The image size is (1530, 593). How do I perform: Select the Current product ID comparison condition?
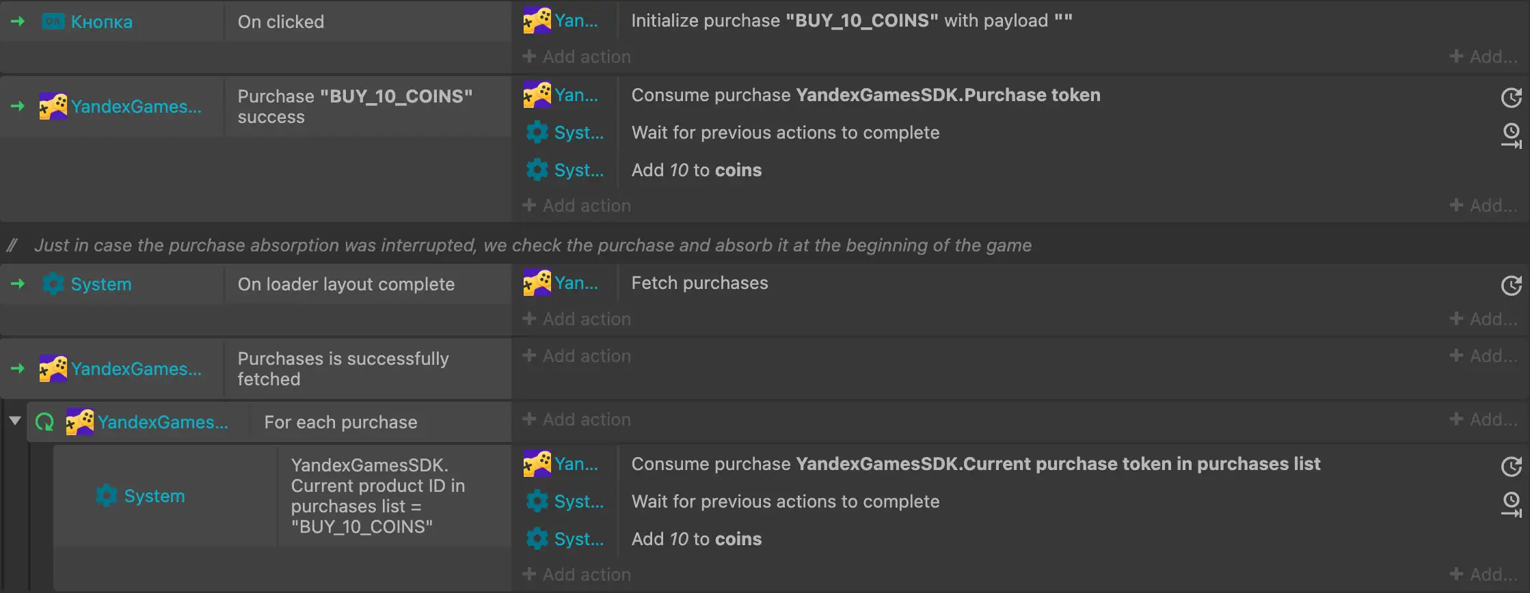[x=377, y=496]
